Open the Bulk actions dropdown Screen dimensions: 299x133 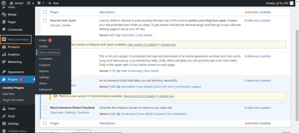tap(58, 132)
